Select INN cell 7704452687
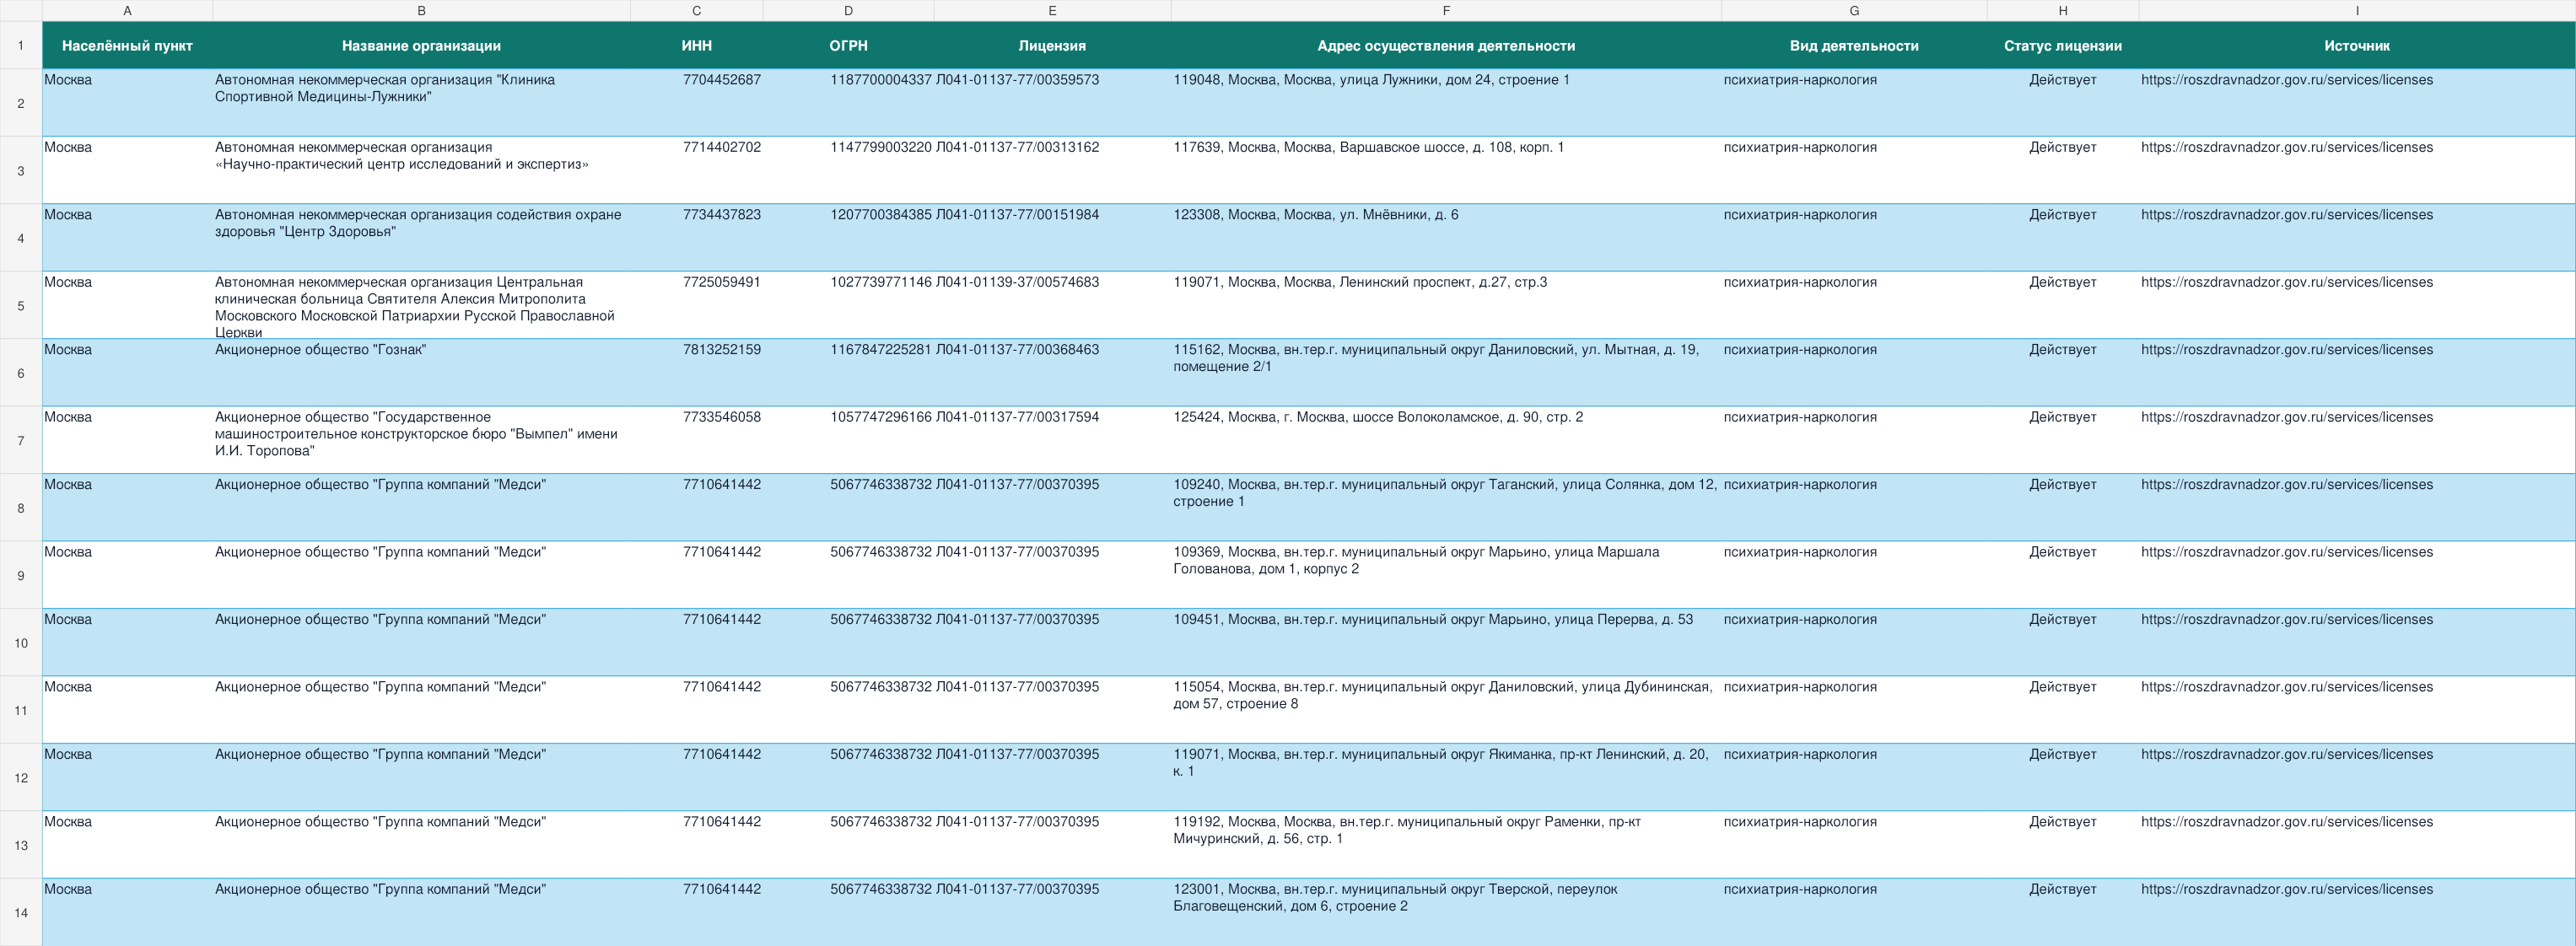Image resolution: width=2576 pixels, height=946 pixels. pyautogui.click(x=696, y=103)
